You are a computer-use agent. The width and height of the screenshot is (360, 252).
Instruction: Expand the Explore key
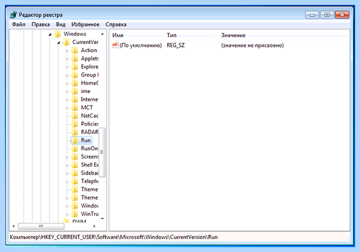pyautogui.click(x=67, y=67)
